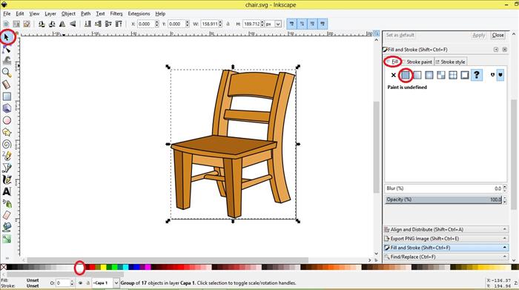Open the Object menu
Image resolution: width=519 pixels, height=290 pixels.
pyautogui.click(x=68, y=13)
